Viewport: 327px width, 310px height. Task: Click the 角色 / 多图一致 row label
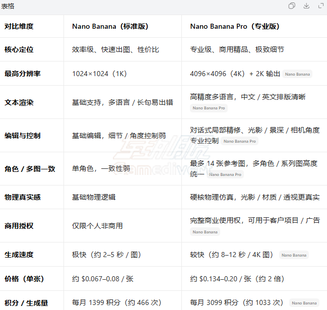30,169
